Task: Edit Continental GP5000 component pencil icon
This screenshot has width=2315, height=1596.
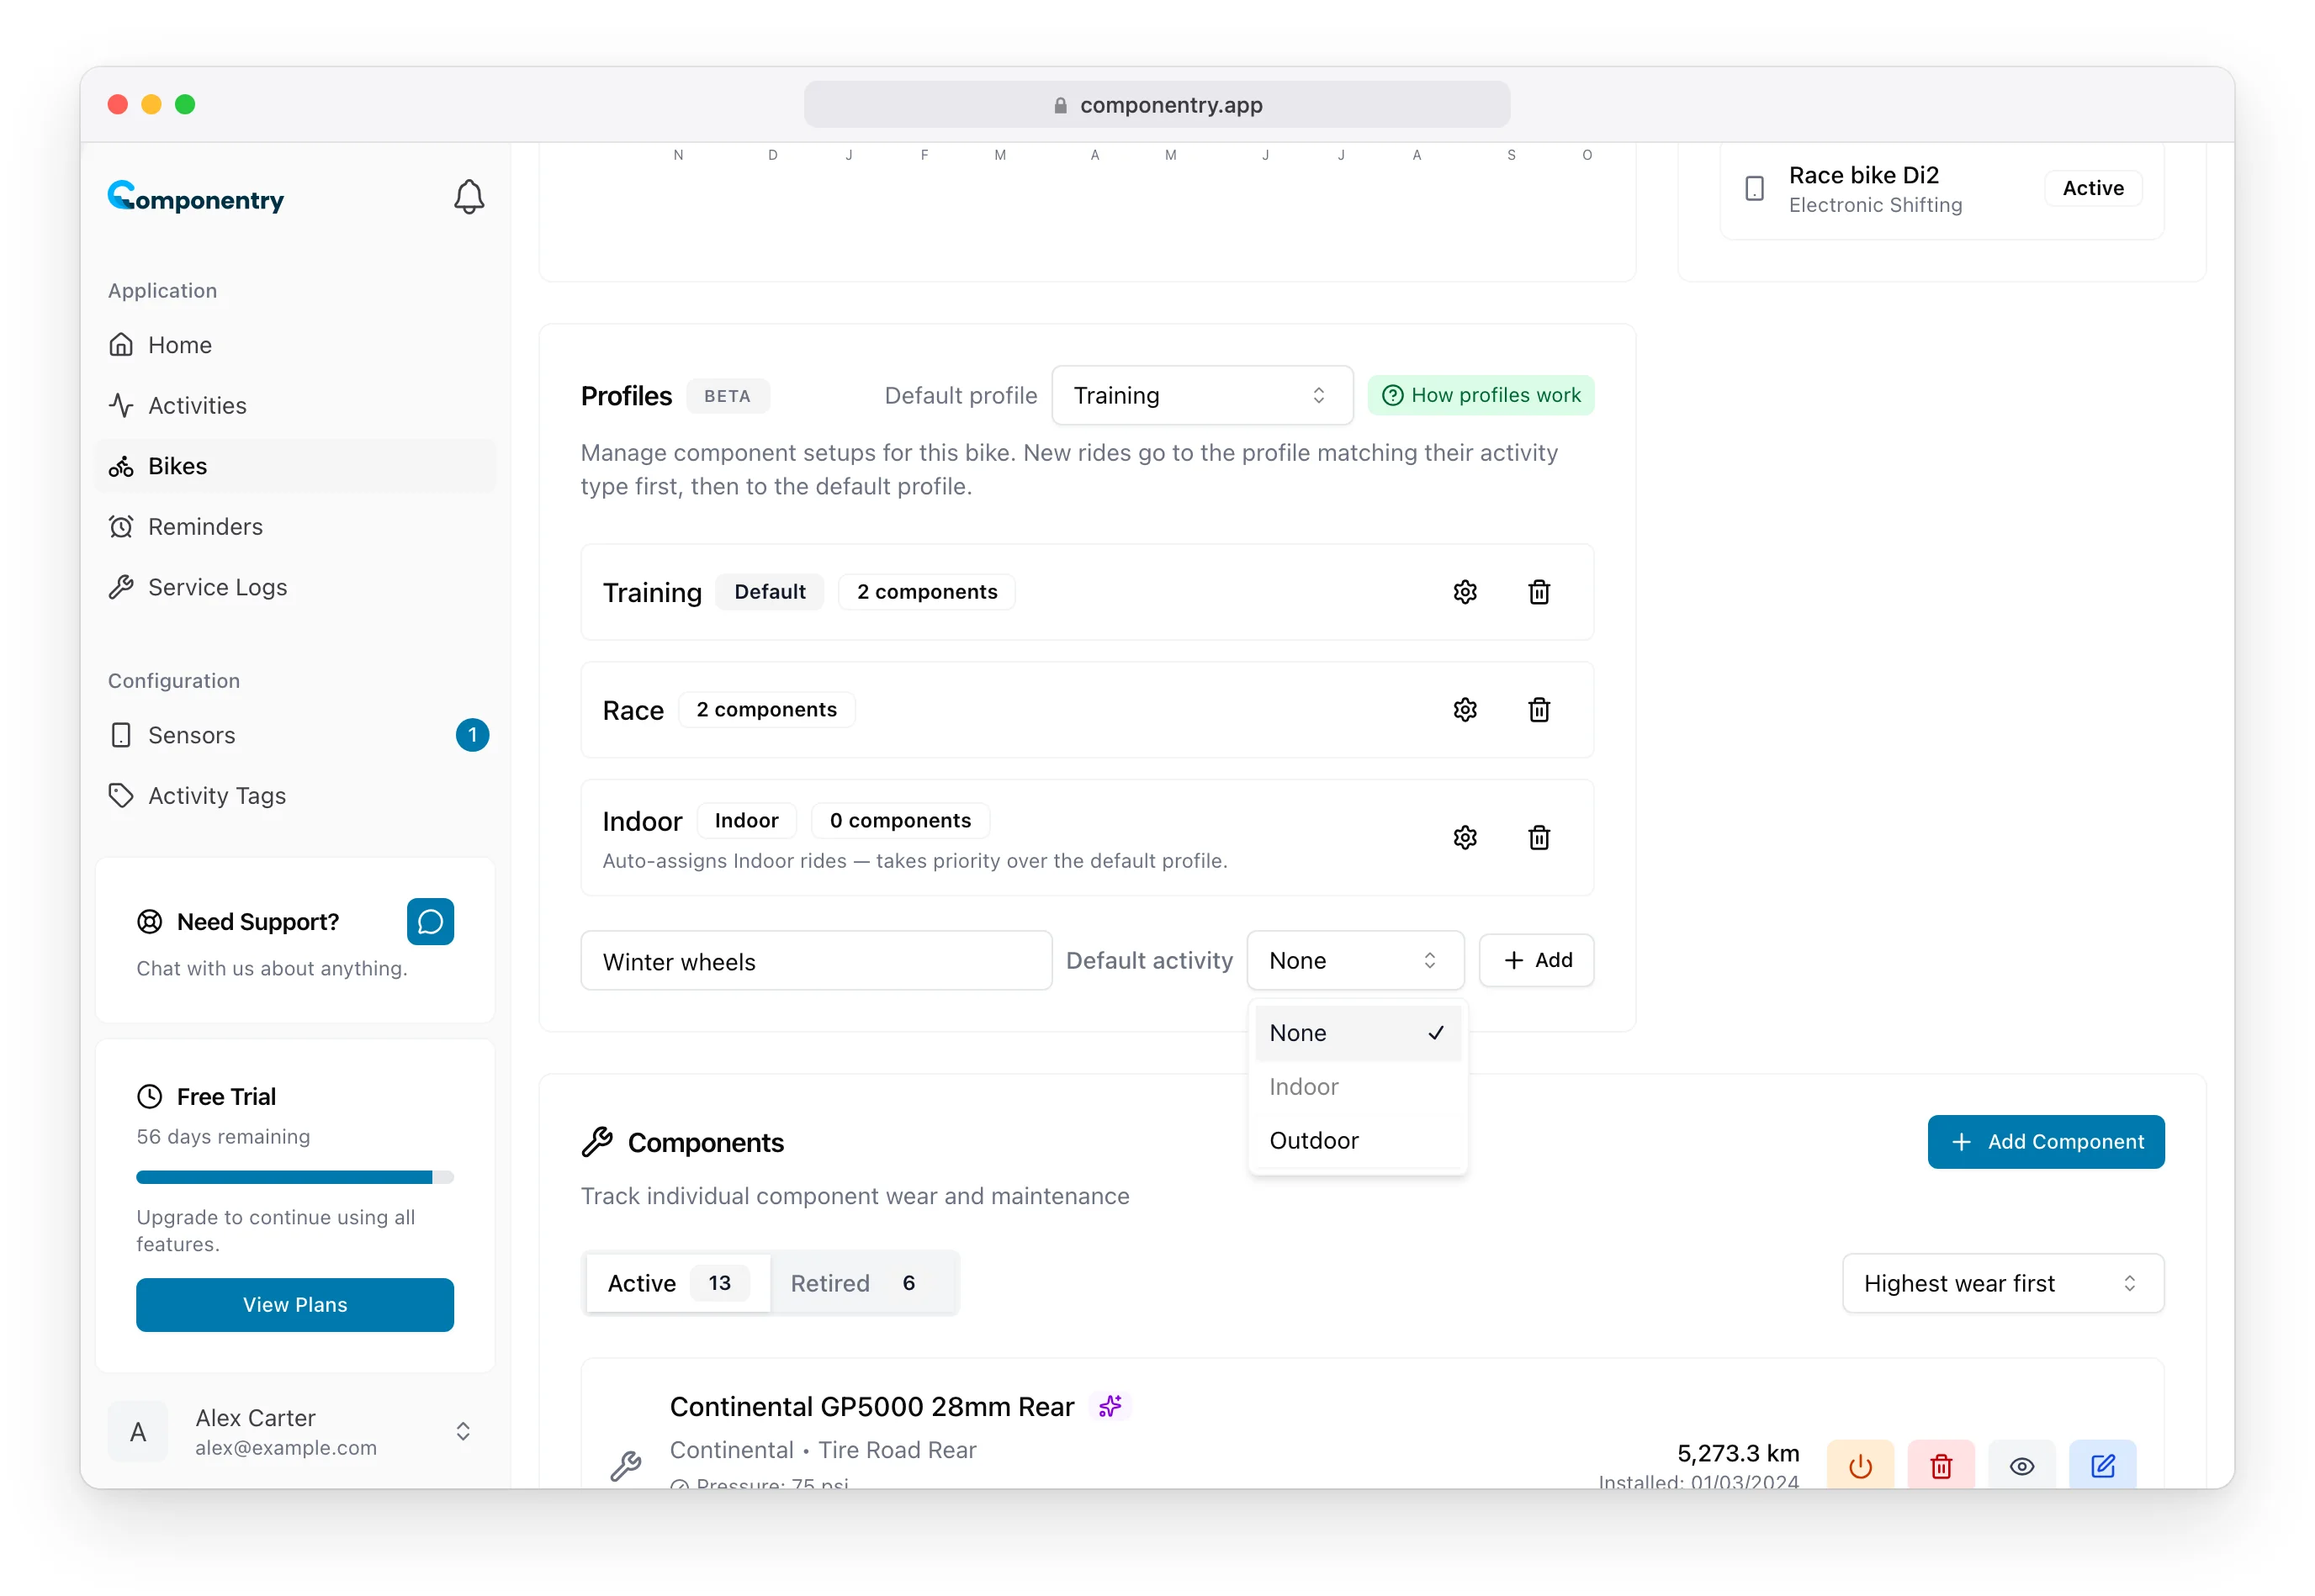Action: coord(2102,1464)
